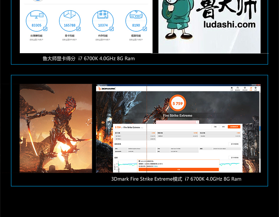This screenshot has height=217, width=279.
Task: Toggle the checkbox on the memory score
Action: click(112, 29)
